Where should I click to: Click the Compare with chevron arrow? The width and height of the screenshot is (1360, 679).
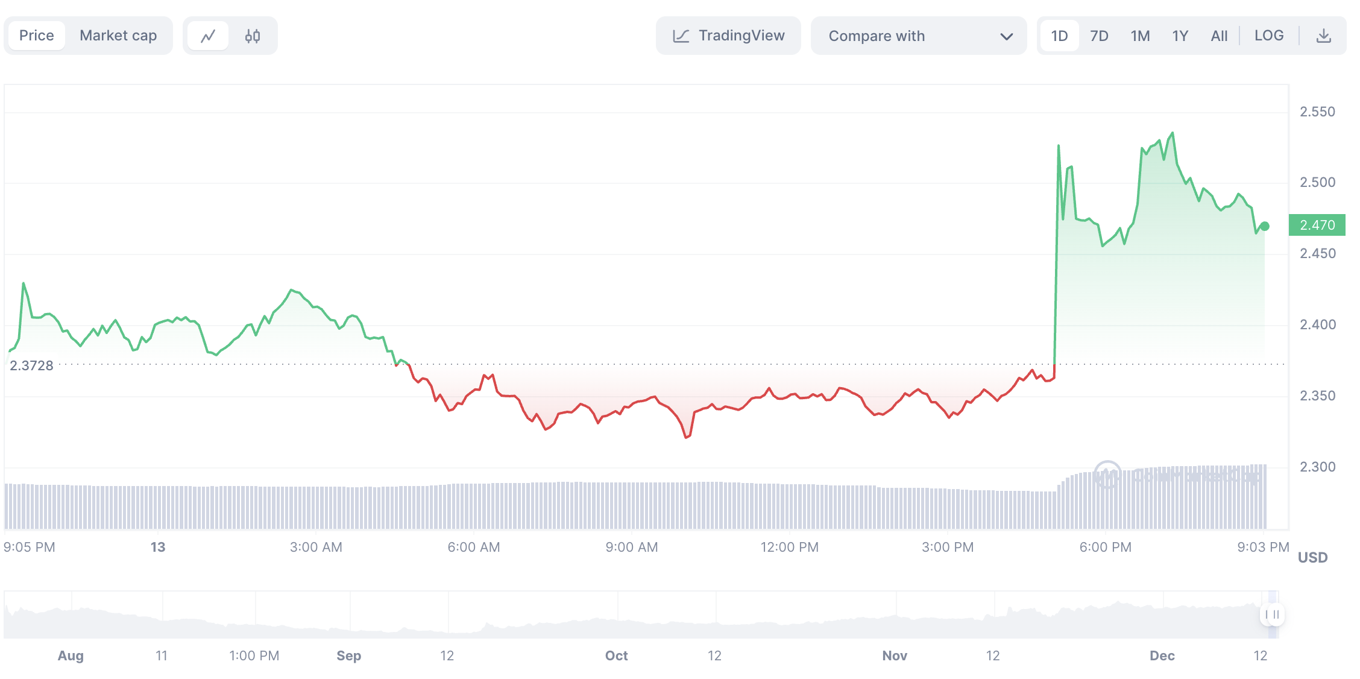(1006, 37)
